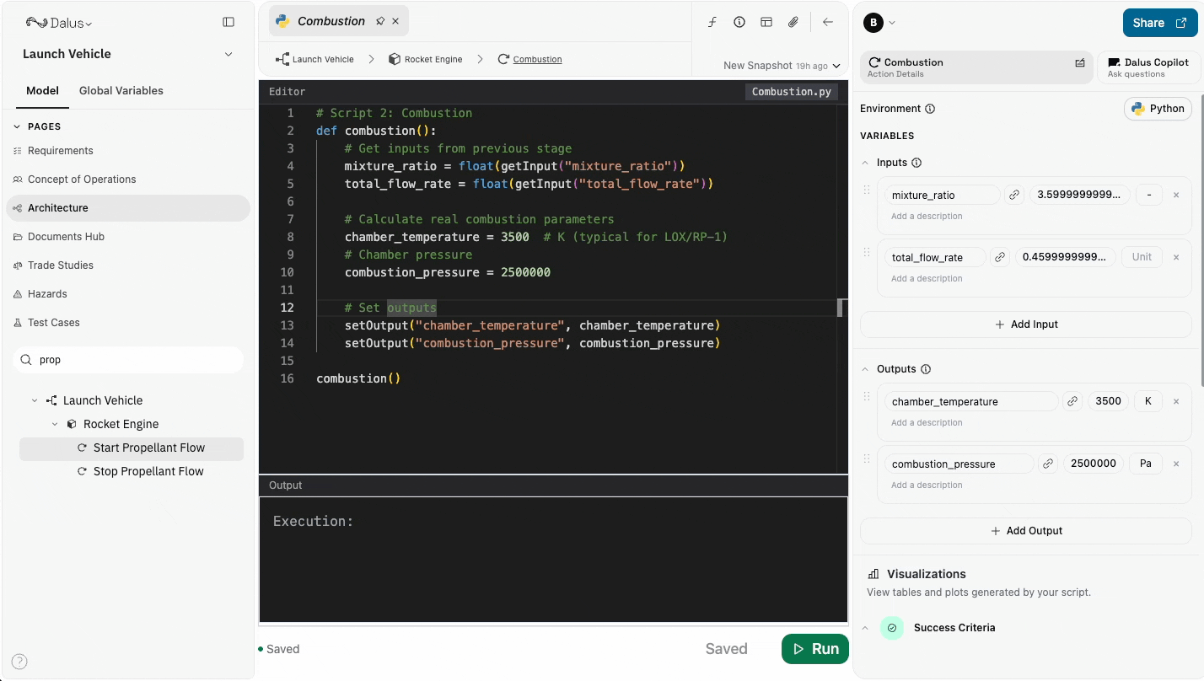Viewport: 1204px width, 681px height.
Task: Click the edit icon on the Combustion Action Details card
Action: pos(1080,62)
